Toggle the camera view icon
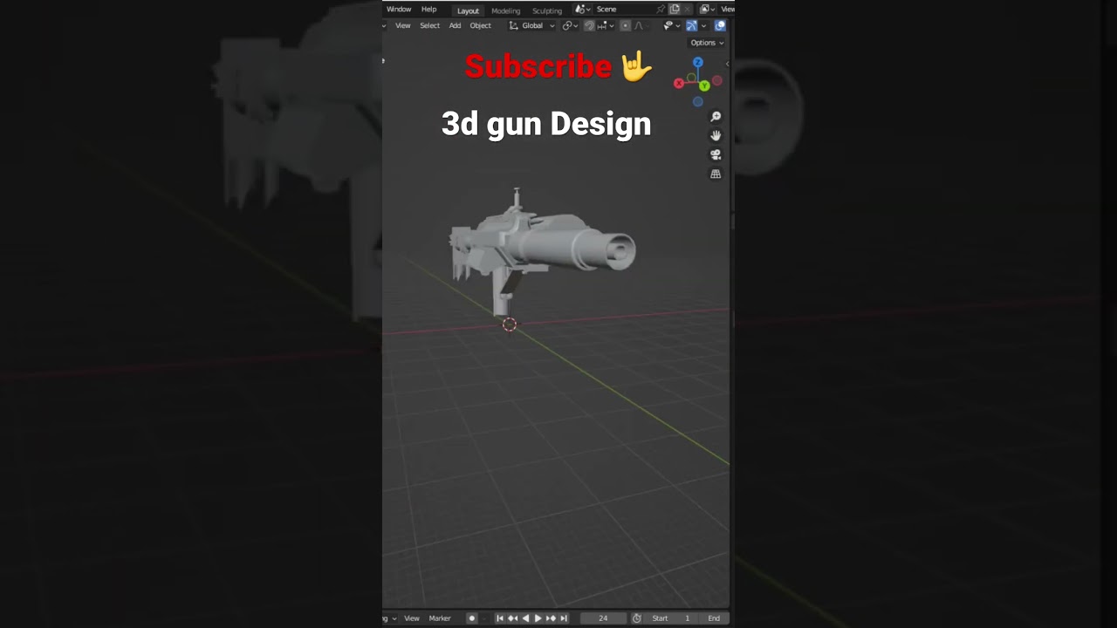This screenshot has width=1117, height=628. pyautogui.click(x=716, y=154)
